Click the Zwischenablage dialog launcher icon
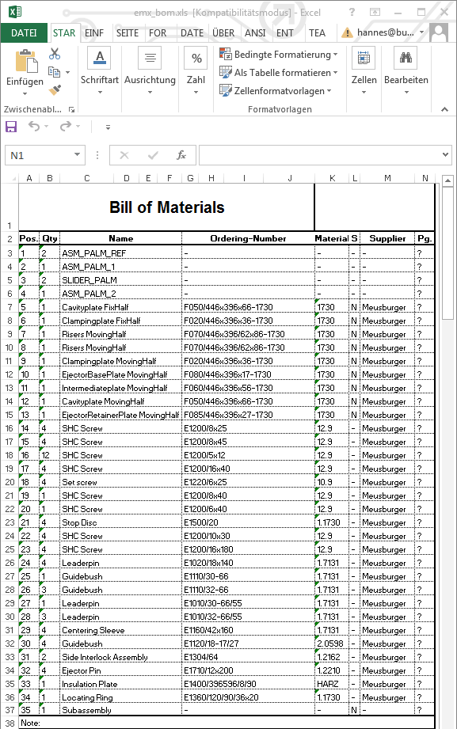This screenshot has height=729, width=457. point(71,110)
